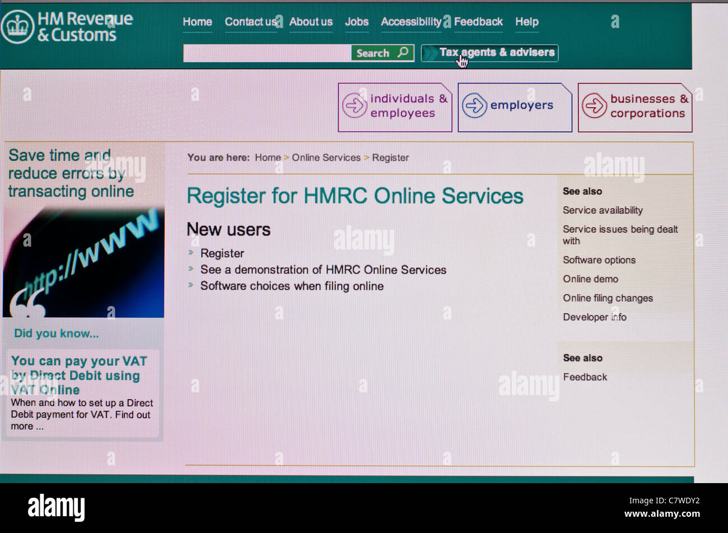728x533 pixels.
Task: Open the VAT by Direct Debit headline
Action: click(x=78, y=375)
